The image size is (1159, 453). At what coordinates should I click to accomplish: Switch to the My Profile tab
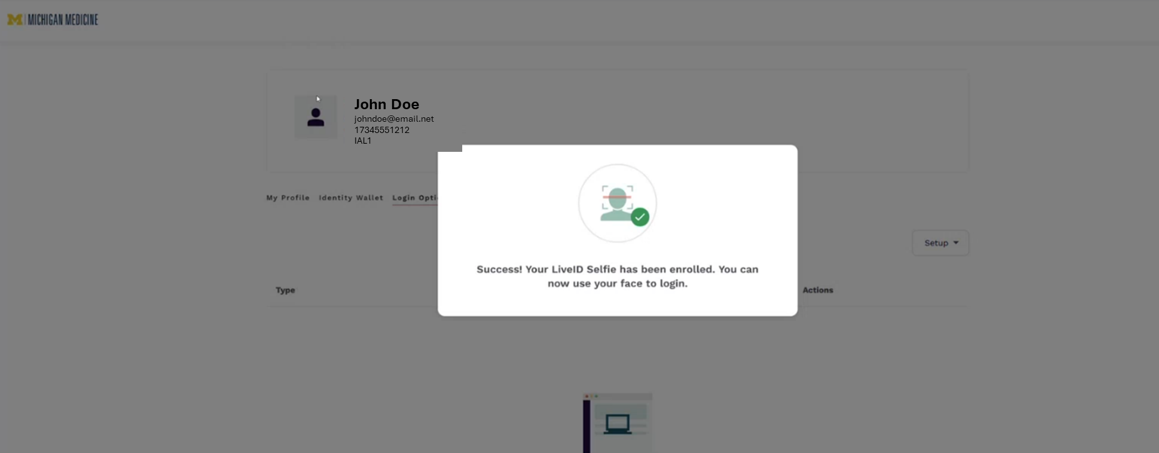[x=288, y=198]
